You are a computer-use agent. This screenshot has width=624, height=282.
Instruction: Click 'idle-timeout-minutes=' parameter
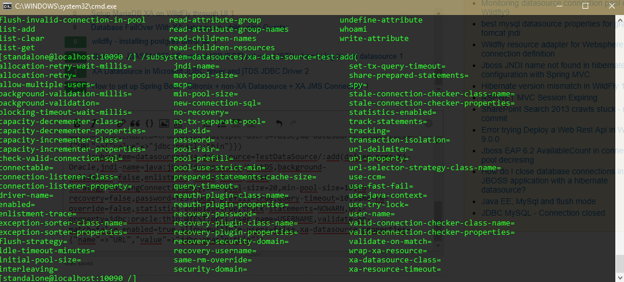tap(47, 251)
